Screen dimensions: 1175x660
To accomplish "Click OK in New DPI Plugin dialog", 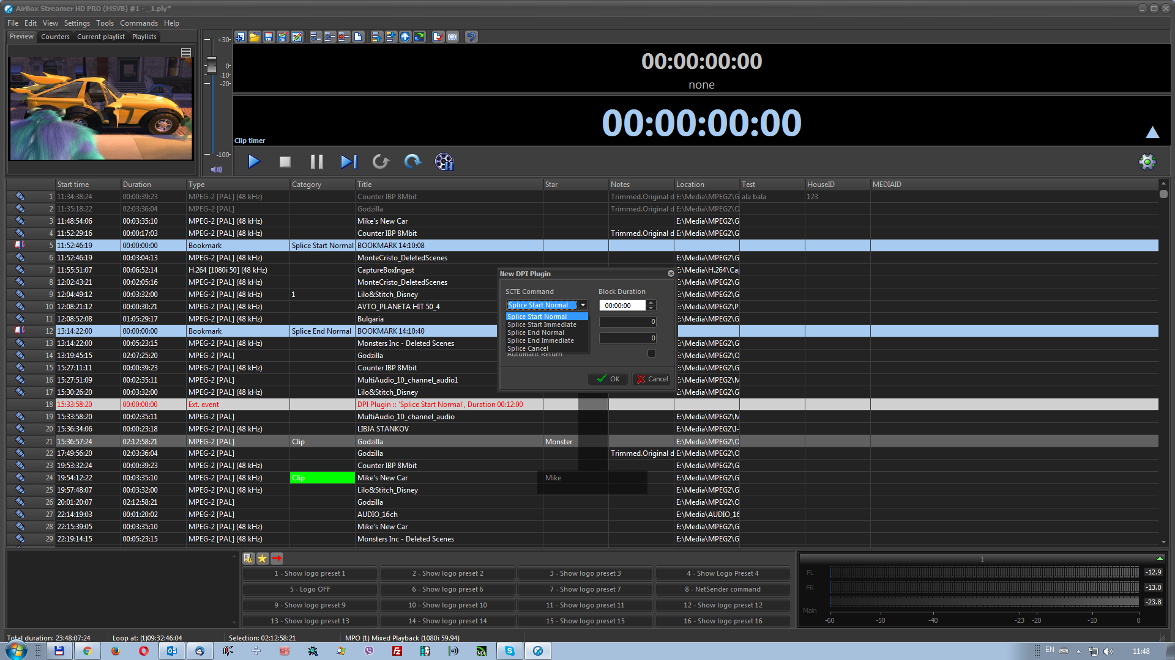I will pos(608,379).
